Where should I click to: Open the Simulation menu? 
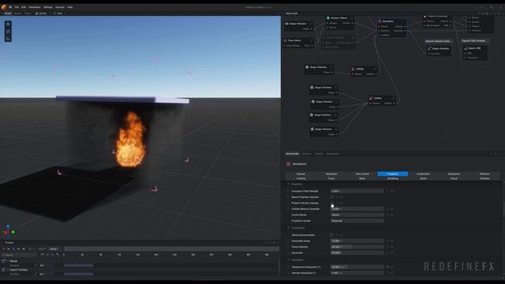[35, 7]
